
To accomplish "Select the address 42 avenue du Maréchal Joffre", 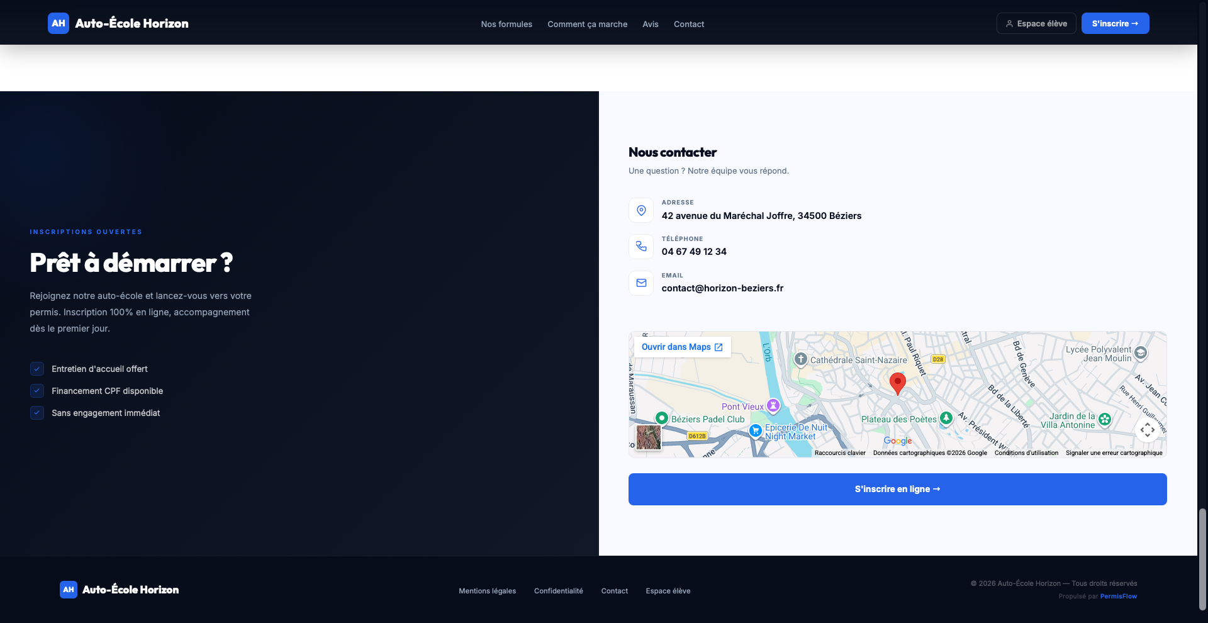I will click(761, 216).
